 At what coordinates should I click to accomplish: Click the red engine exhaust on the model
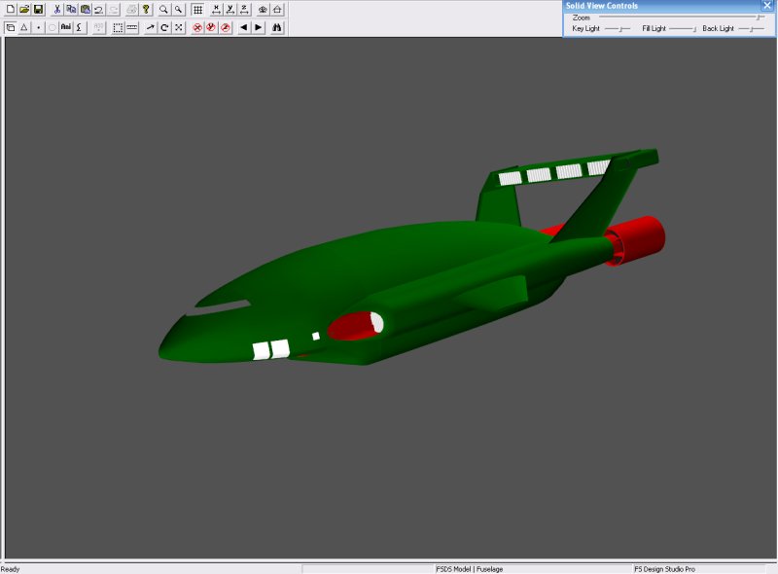[643, 238]
